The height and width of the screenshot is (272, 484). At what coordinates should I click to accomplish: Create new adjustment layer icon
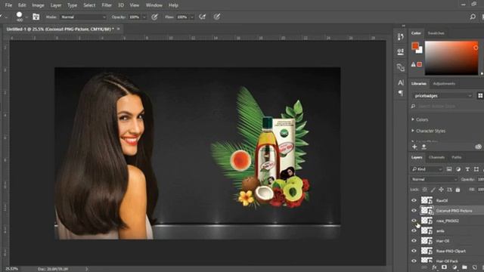pyautogui.click(x=455, y=267)
